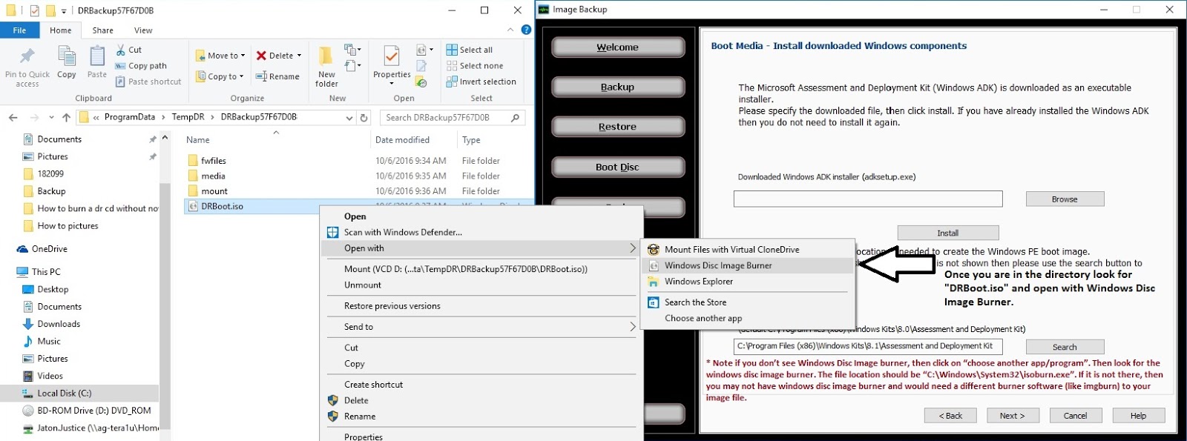1187x441 pixels.
Task: Click the Properties icon in the title bar toolbar
Action: tap(34, 10)
